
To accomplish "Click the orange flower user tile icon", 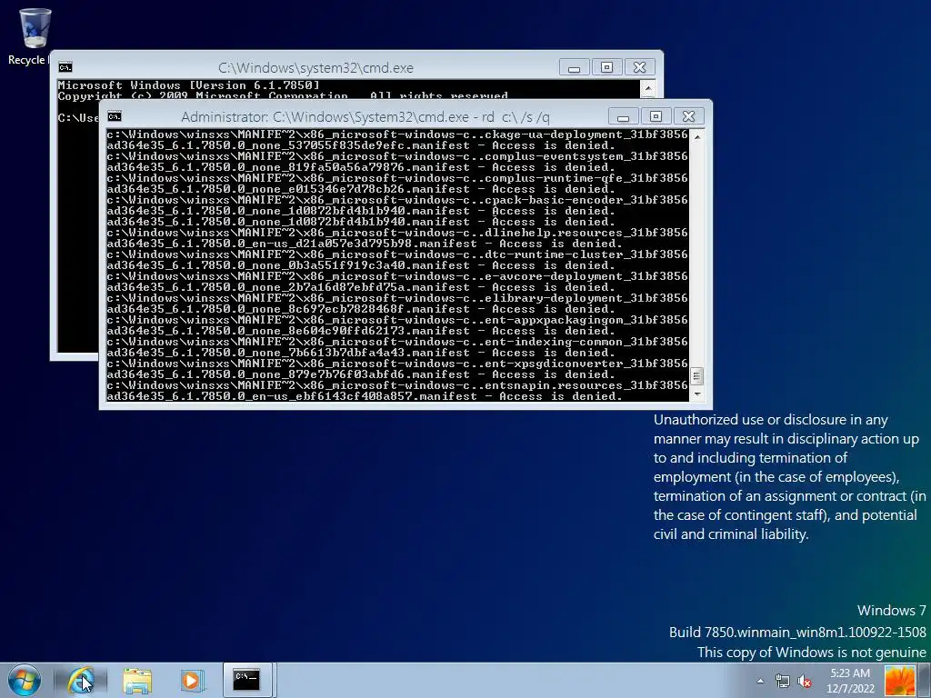I will 899,681.
